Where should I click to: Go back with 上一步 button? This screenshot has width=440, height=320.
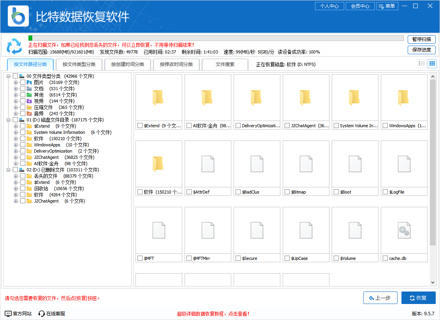tap(380, 298)
